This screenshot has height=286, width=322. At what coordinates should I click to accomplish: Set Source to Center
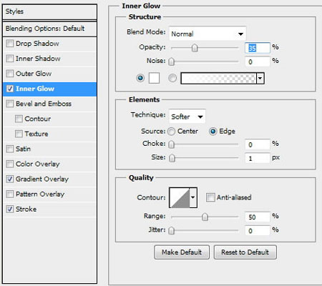click(x=171, y=132)
